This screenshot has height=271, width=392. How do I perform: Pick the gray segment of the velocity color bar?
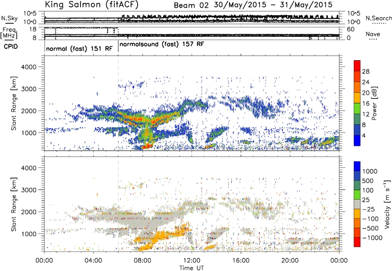tap(357, 204)
